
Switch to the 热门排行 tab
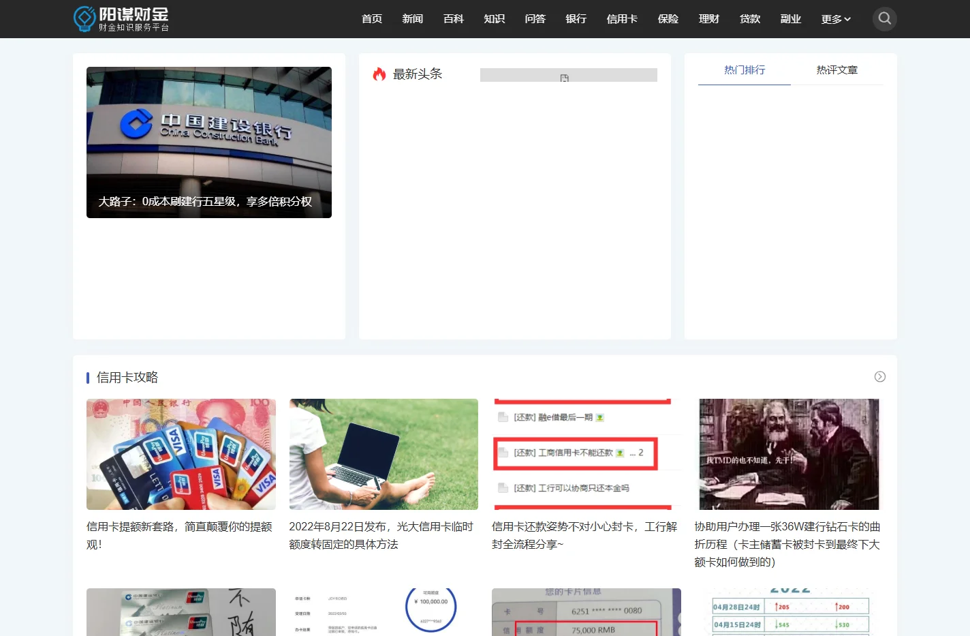point(745,70)
